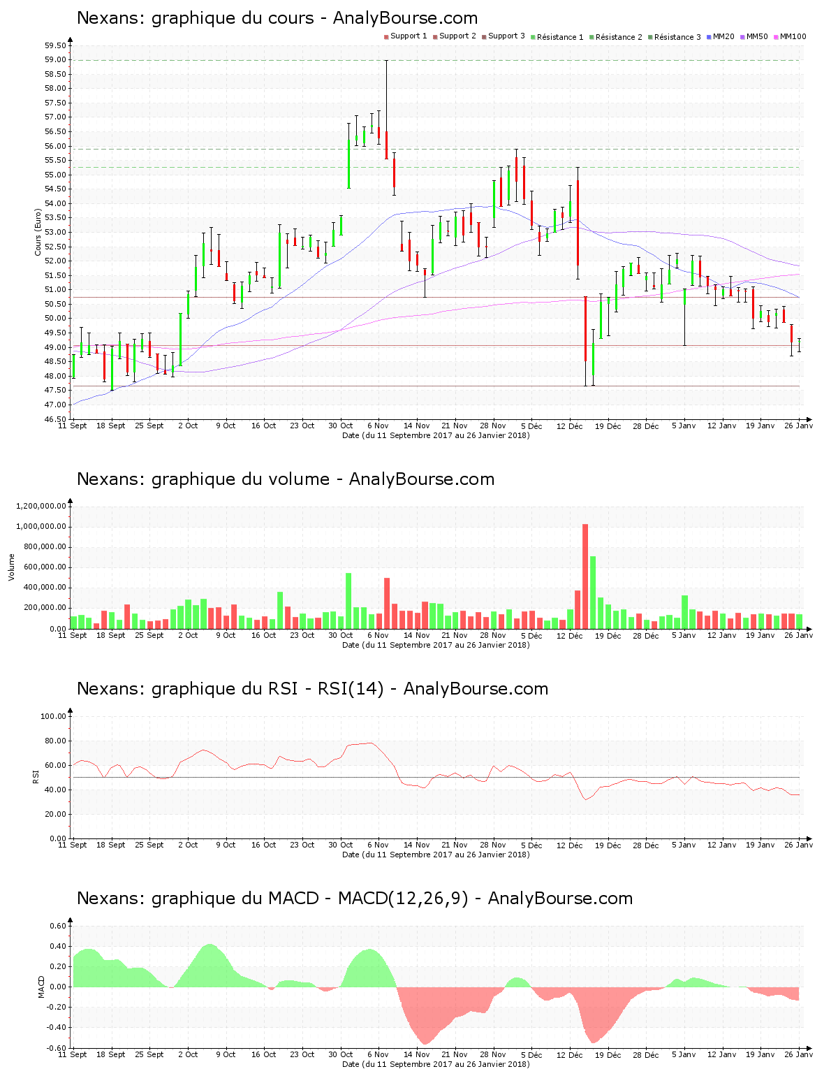Select the Résistance 1 legend label

[x=560, y=37]
